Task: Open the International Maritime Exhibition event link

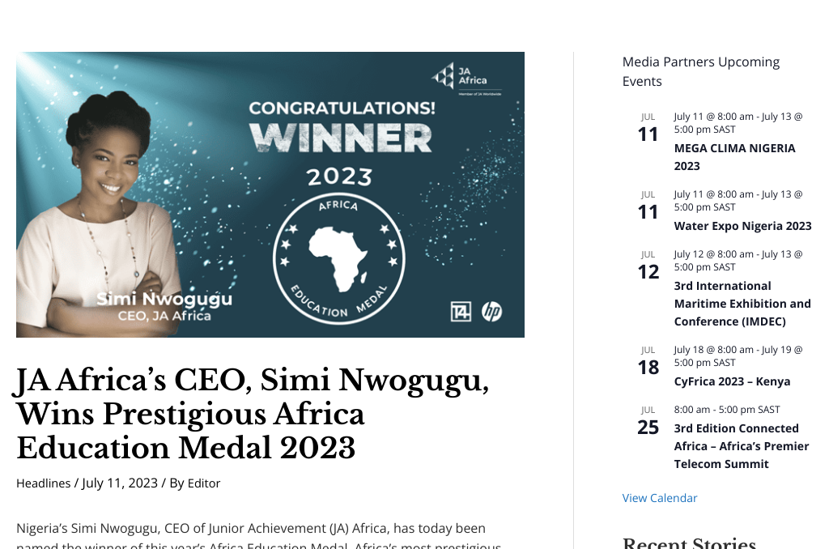Action: click(x=742, y=304)
